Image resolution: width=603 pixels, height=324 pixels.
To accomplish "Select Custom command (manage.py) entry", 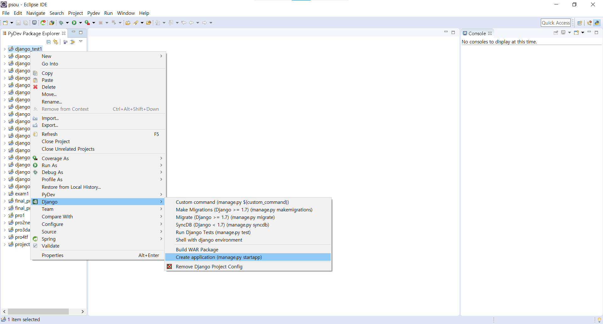I will click(x=248, y=202).
